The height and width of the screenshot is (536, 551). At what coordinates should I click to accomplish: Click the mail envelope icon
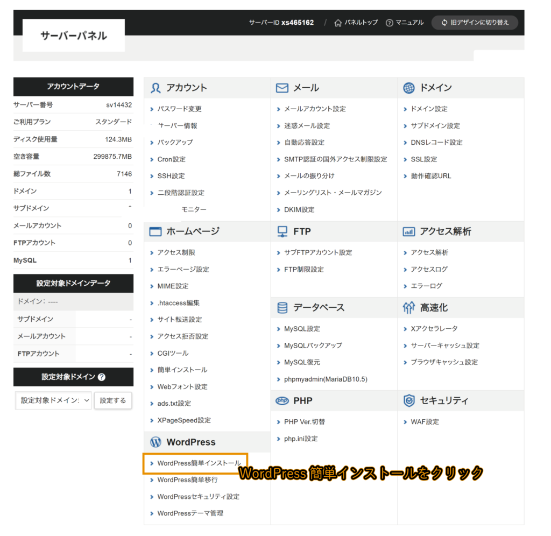pos(282,88)
